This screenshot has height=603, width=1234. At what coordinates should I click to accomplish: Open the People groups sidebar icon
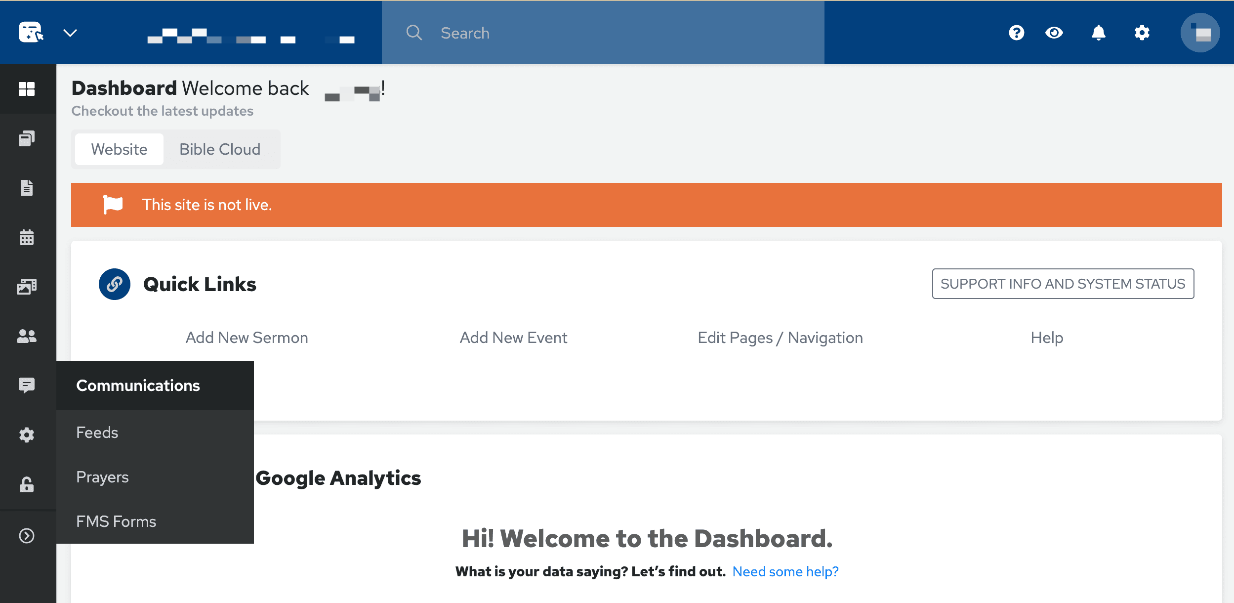click(x=27, y=336)
